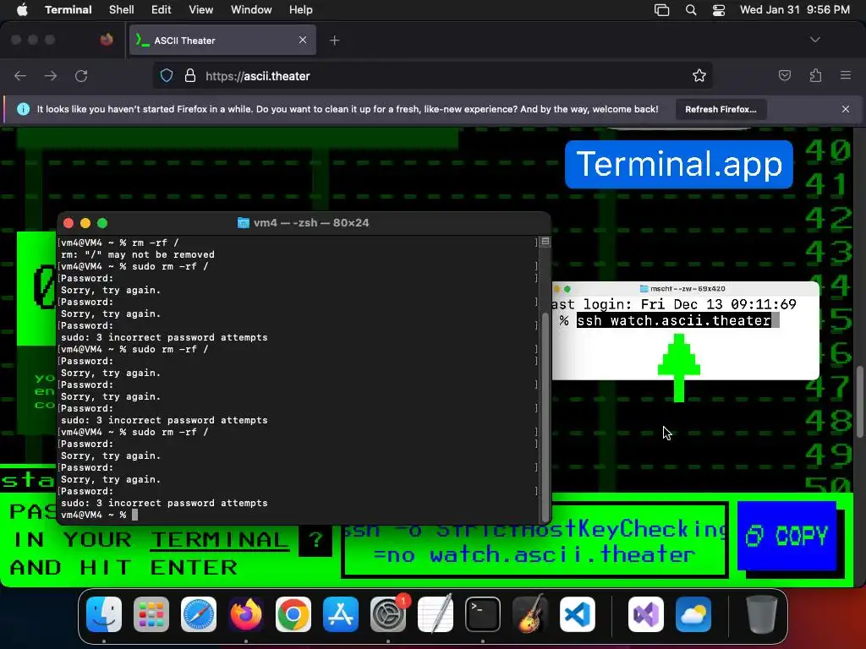Open Weather app from the Dock
This screenshot has width=866, height=649.
pyautogui.click(x=693, y=614)
